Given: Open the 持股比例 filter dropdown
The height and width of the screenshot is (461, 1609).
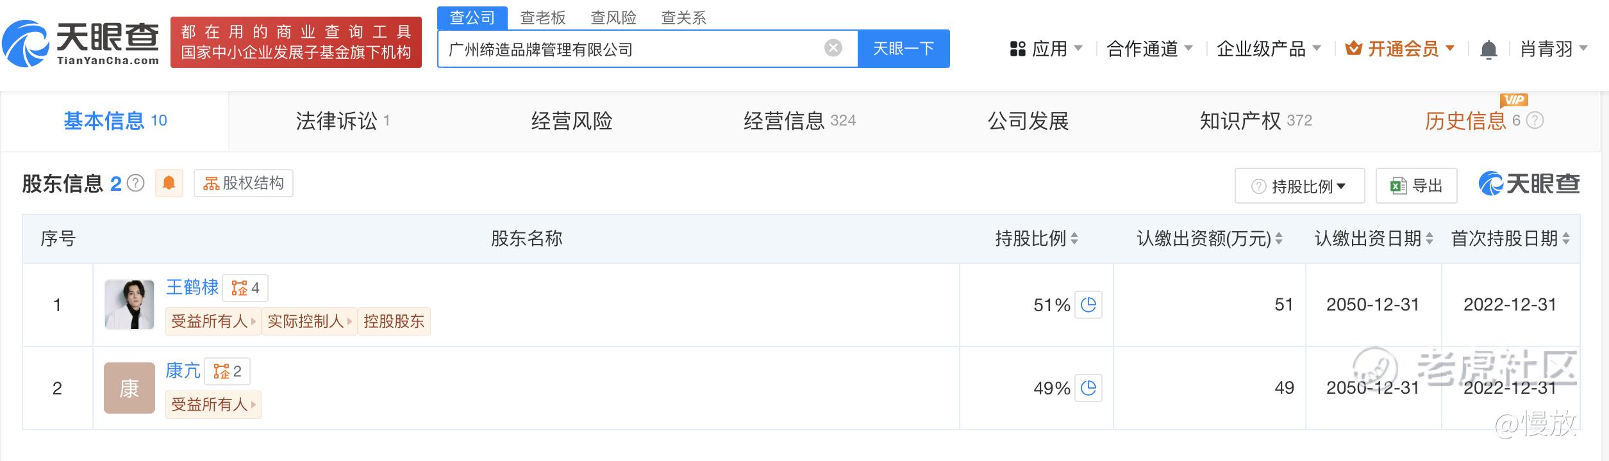Looking at the screenshot, I should (x=1299, y=186).
